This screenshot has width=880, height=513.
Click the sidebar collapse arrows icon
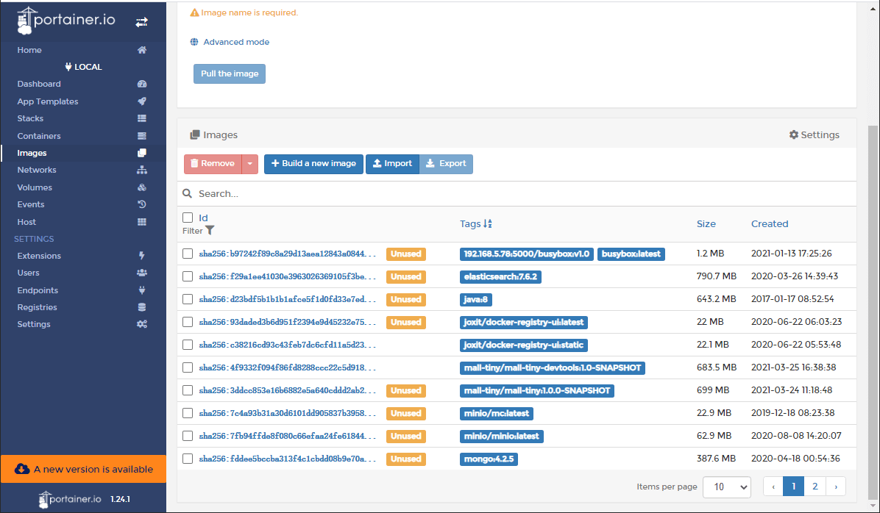coord(142,23)
